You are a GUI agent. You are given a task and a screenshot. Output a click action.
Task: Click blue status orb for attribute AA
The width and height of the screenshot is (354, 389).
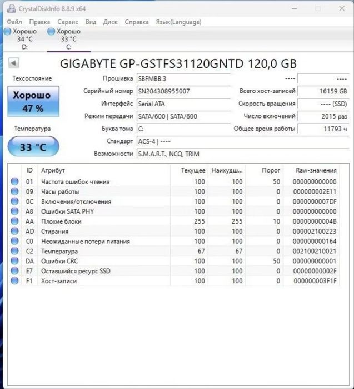(x=14, y=221)
